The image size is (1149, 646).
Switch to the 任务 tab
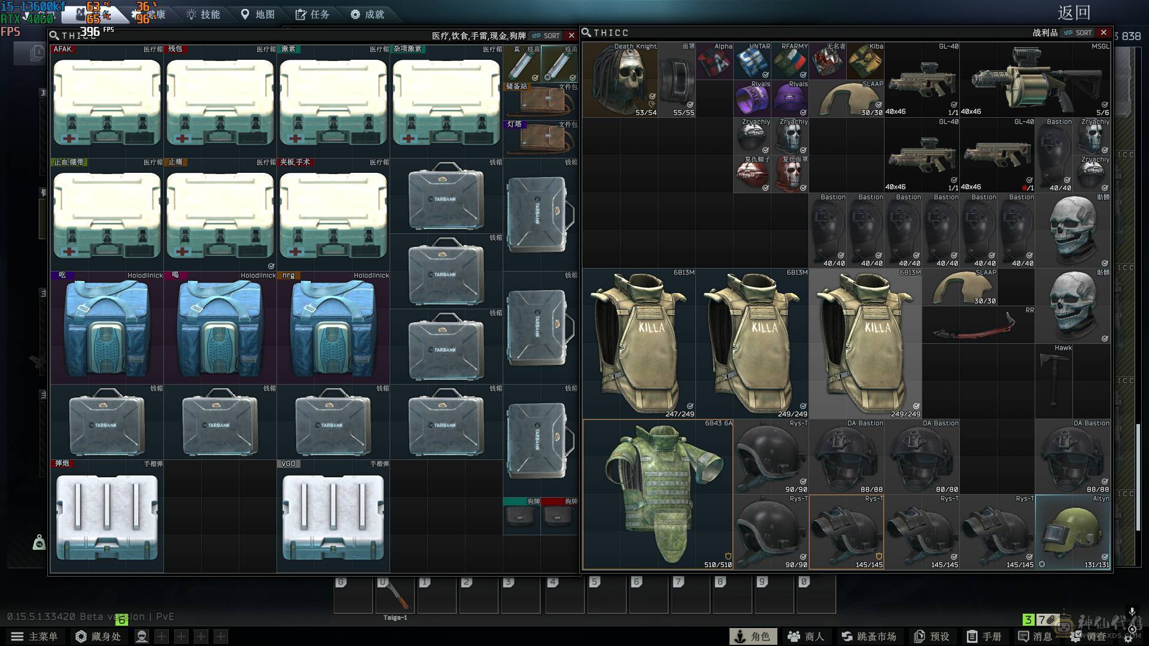(312, 14)
